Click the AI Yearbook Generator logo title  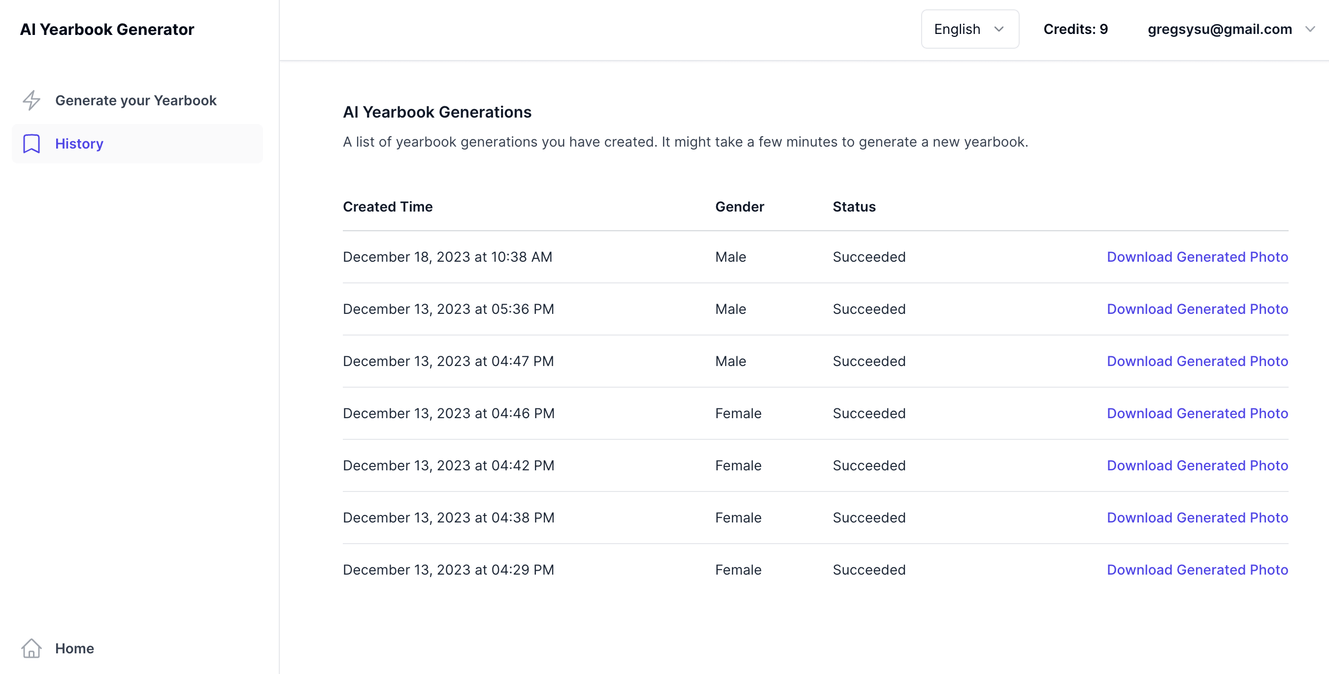(x=107, y=30)
